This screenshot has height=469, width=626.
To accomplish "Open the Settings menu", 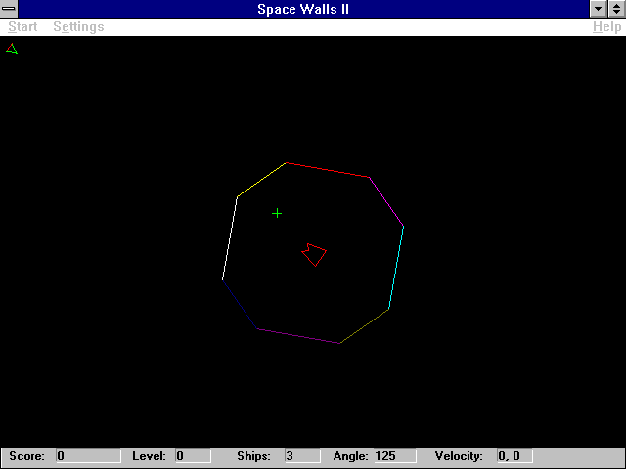I will (78, 27).
